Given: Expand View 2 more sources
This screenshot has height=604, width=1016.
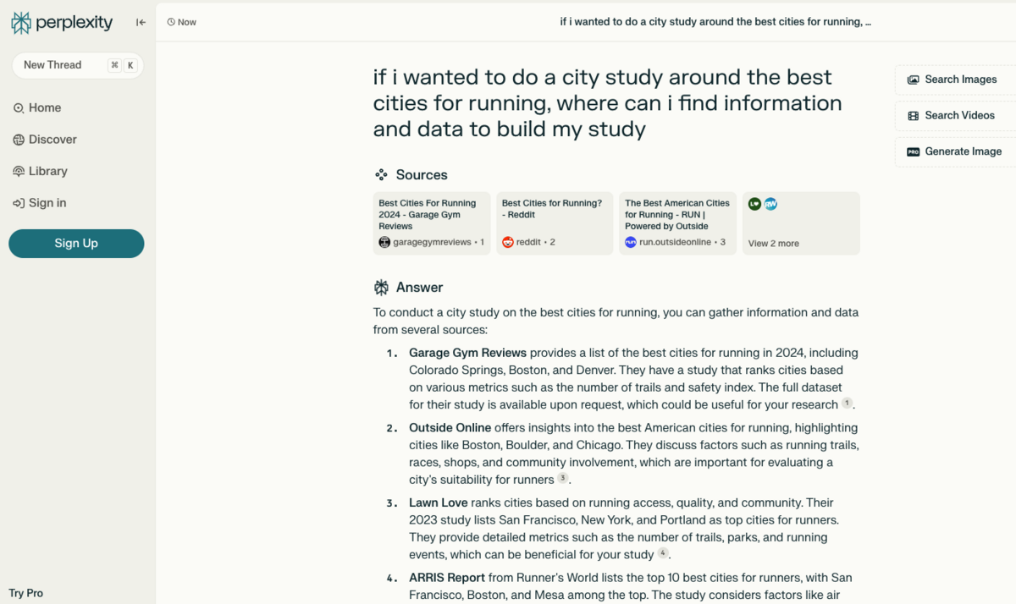Looking at the screenshot, I should click(x=800, y=223).
